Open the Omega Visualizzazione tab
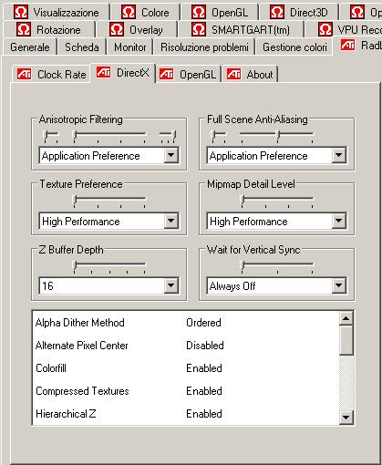Image resolution: width=382 pixels, height=465 pixels. point(57,13)
